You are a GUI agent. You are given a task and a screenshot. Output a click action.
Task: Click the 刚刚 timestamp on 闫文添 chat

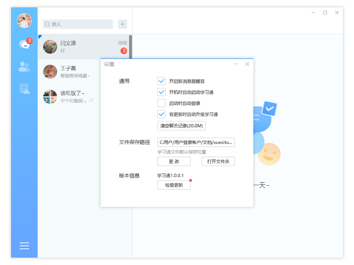(122, 43)
